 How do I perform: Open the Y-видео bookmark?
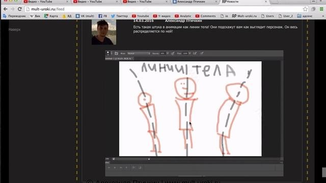[162, 16]
